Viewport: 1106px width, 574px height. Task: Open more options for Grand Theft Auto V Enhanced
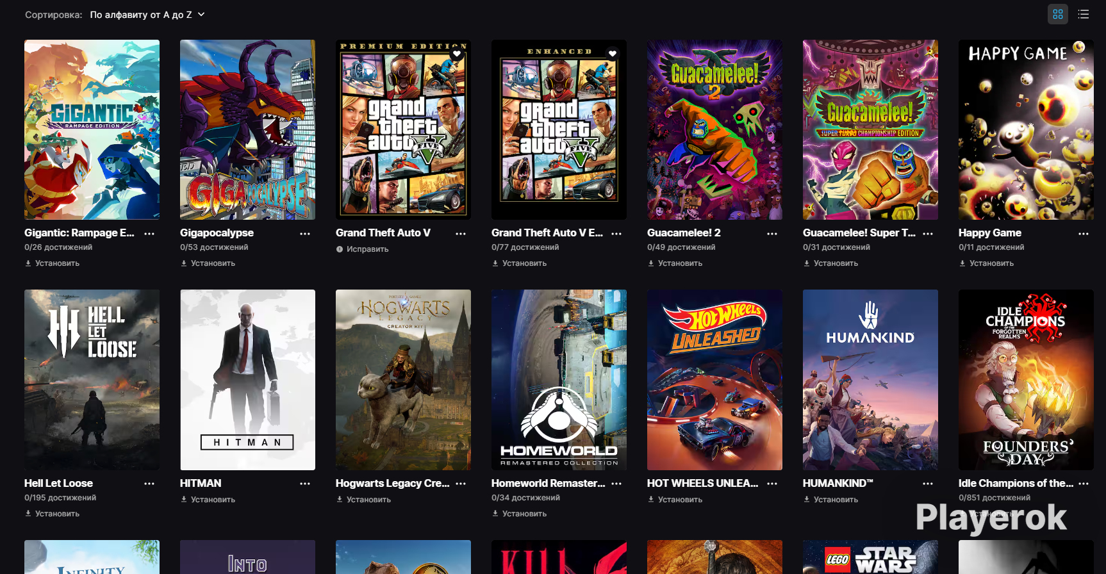616,234
